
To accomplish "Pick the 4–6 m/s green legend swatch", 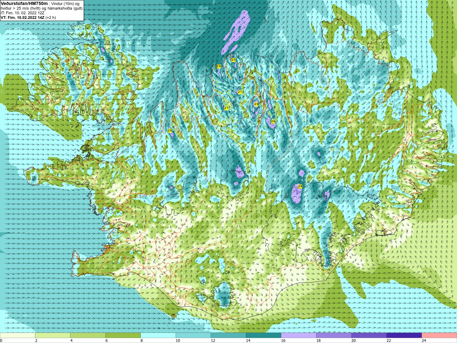I will (x=88, y=335).
